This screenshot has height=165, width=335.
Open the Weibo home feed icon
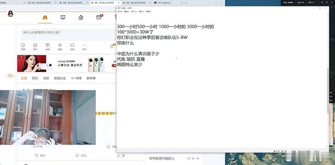[45, 17]
